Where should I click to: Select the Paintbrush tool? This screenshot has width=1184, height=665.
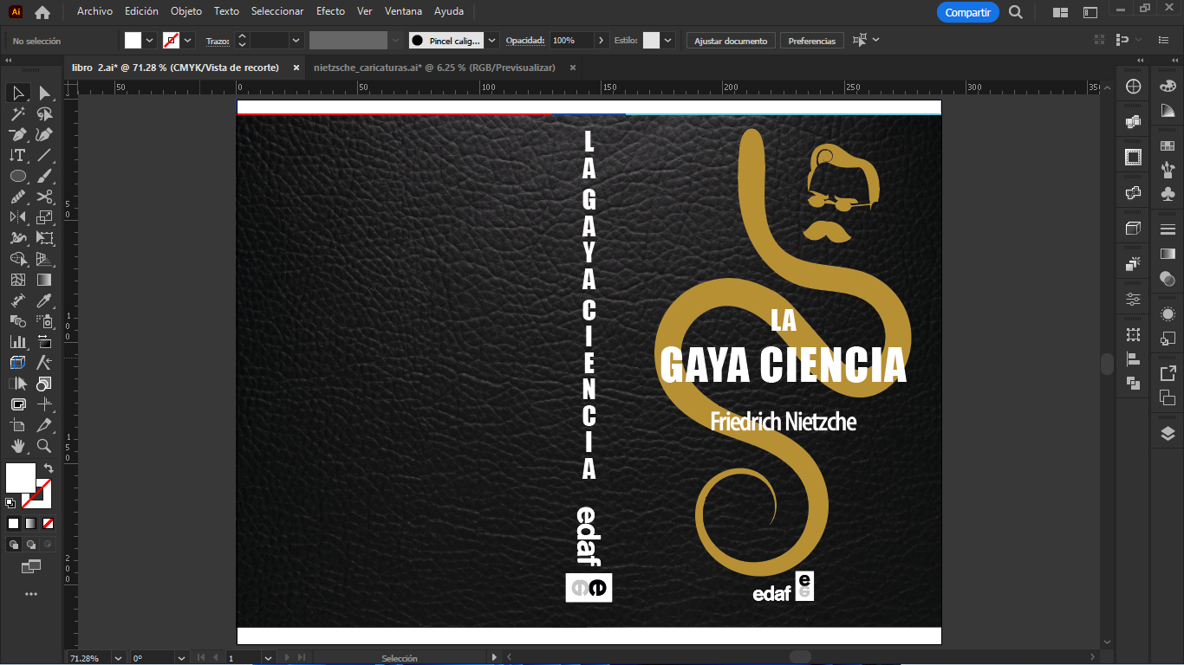click(x=44, y=176)
